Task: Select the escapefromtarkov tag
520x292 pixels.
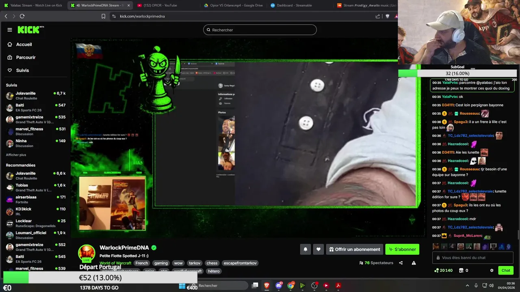Action: [x=240, y=263]
